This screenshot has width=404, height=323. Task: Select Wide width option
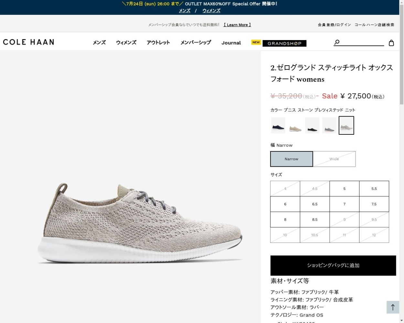(x=334, y=159)
